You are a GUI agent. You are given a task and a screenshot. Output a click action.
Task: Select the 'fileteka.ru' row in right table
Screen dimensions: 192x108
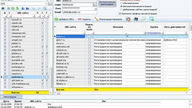[121, 84]
